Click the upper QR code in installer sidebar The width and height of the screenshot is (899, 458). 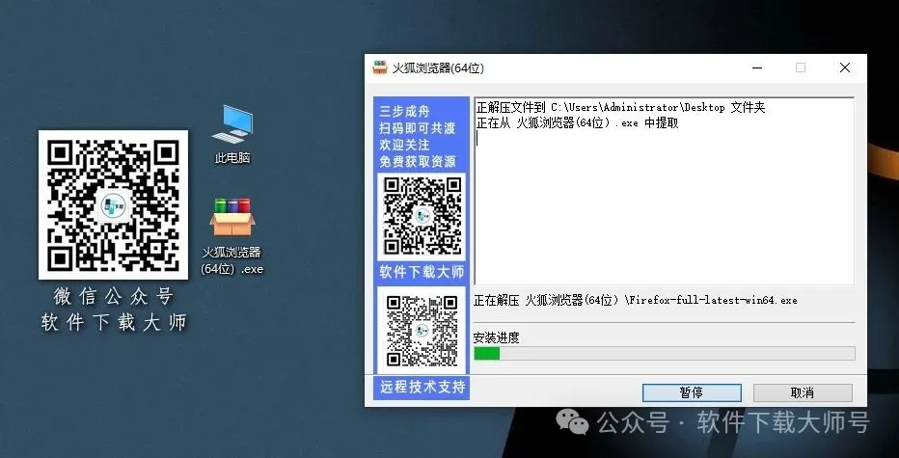coord(422,216)
